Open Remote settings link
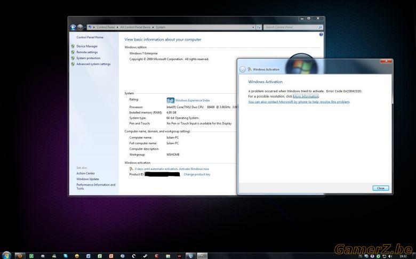416x259 pixels. tap(87, 52)
